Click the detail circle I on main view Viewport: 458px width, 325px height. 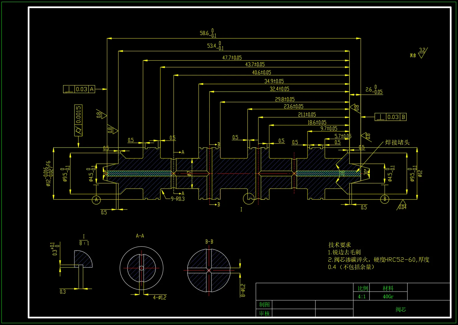249,199
